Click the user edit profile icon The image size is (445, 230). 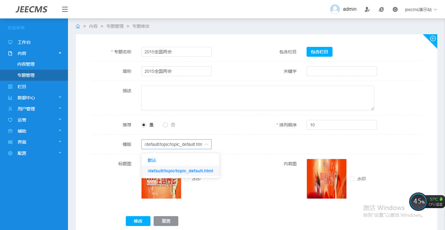[367, 10]
